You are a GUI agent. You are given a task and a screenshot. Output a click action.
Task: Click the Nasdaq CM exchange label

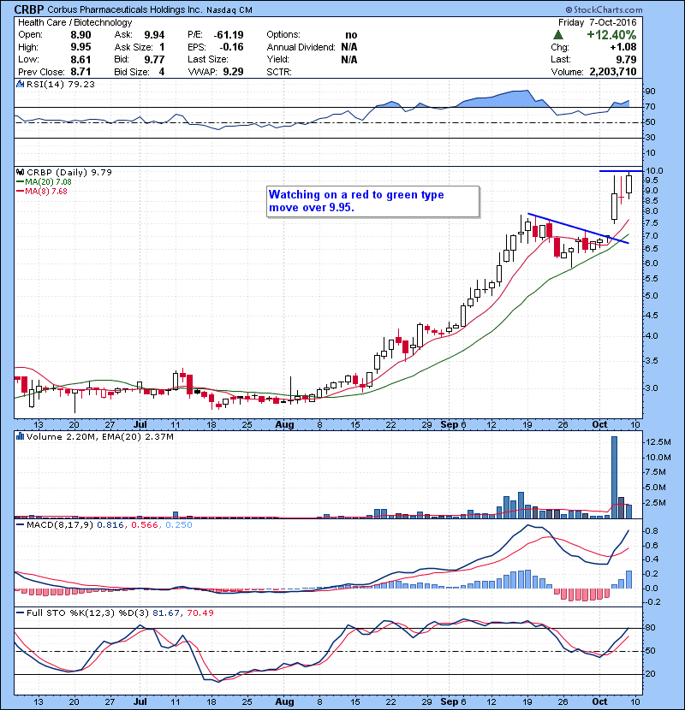[x=229, y=10]
